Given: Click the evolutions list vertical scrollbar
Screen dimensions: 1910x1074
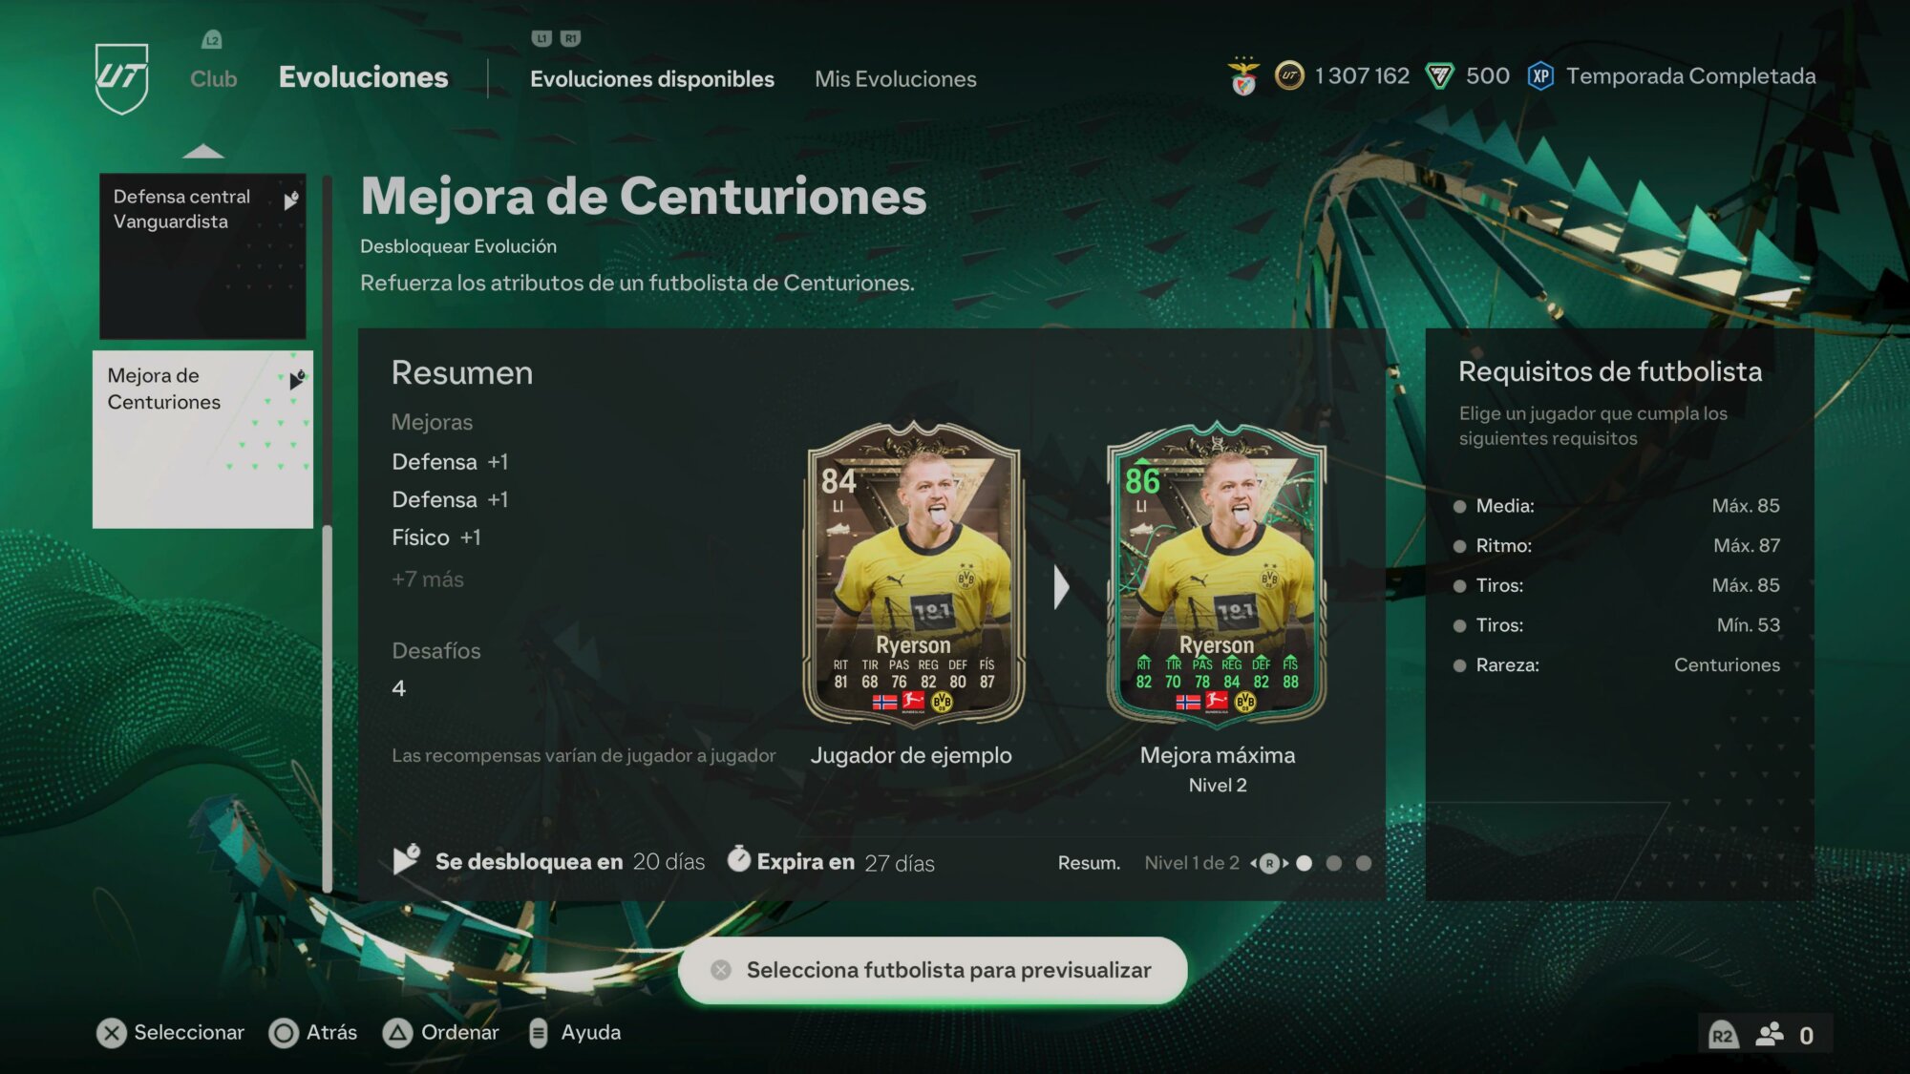Looking at the screenshot, I should [x=328, y=535].
